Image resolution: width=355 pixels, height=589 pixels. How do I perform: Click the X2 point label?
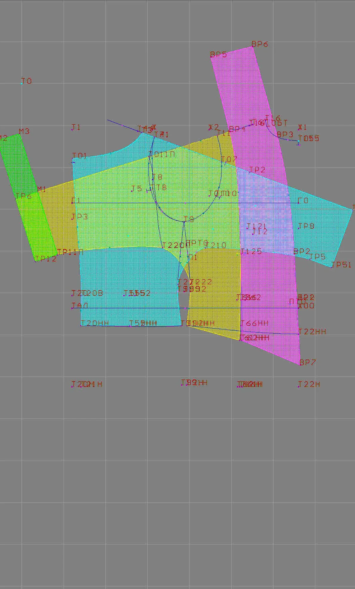coord(214,127)
